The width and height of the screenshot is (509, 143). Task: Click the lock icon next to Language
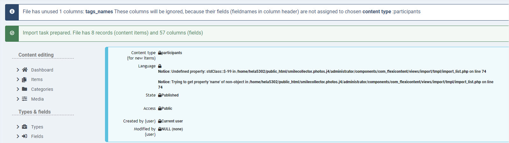tap(160, 66)
